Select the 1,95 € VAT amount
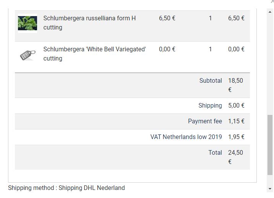 point(236,137)
